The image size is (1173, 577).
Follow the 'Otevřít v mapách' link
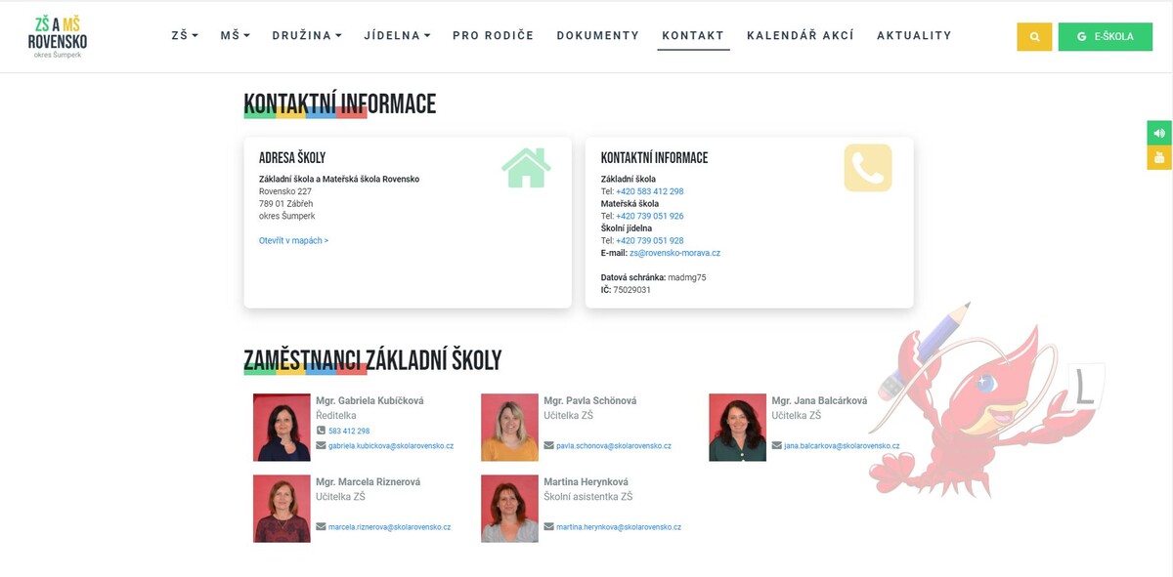(x=293, y=240)
